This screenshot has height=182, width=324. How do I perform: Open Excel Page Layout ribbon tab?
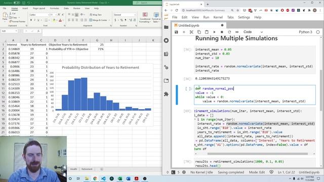(x=39, y=9)
